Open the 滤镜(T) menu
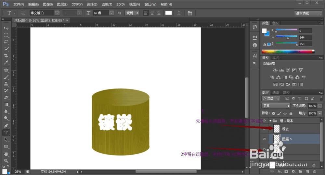The height and width of the screenshot is (175, 325). tap(107, 5)
